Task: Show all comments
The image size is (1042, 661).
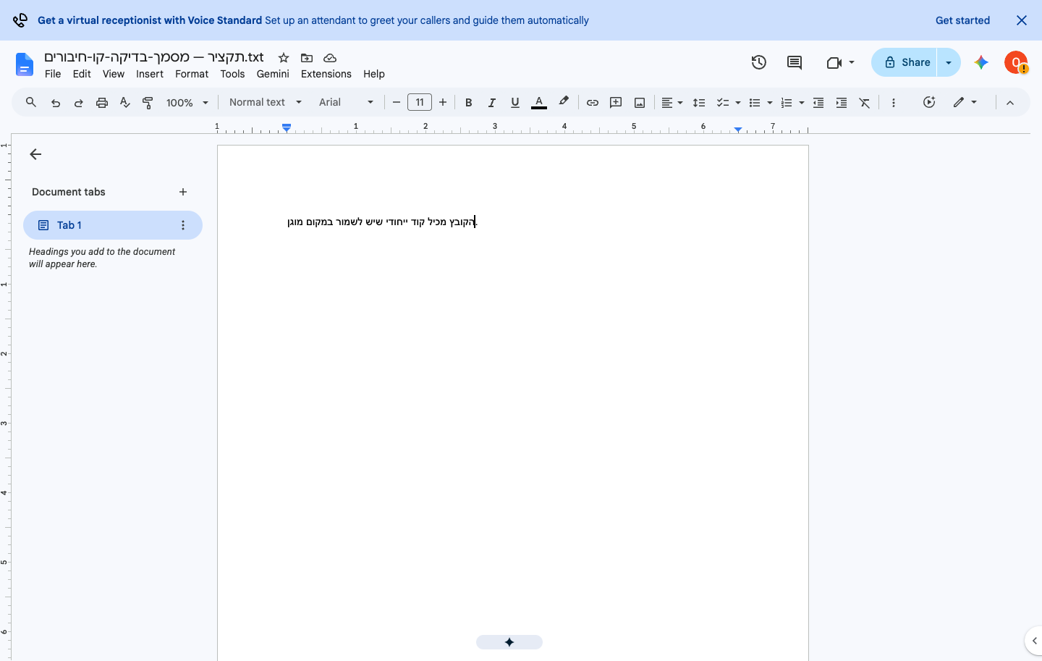Action: tap(795, 62)
